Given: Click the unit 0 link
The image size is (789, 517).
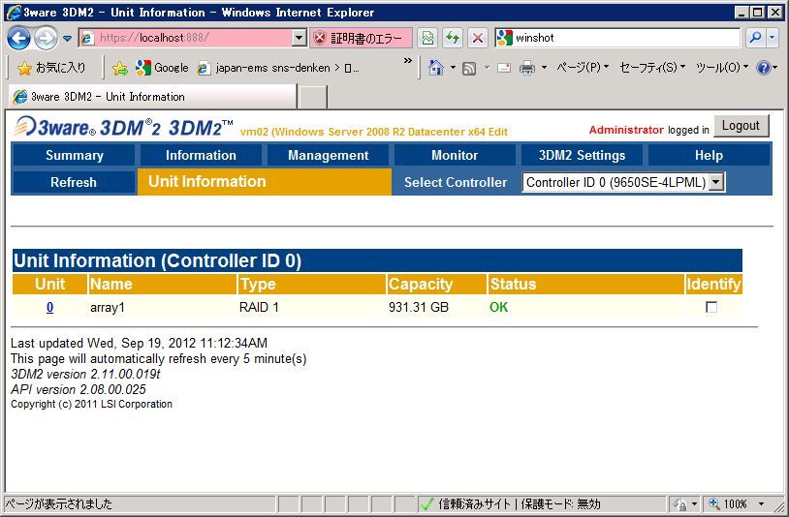Looking at the screenshot, I should (x=49, y=307).
